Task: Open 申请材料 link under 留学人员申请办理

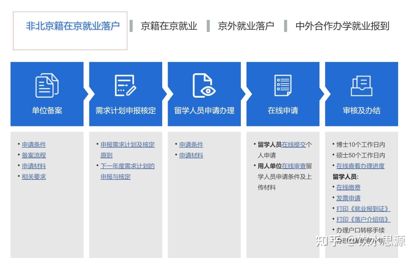Action: click(x=191, y=155)
